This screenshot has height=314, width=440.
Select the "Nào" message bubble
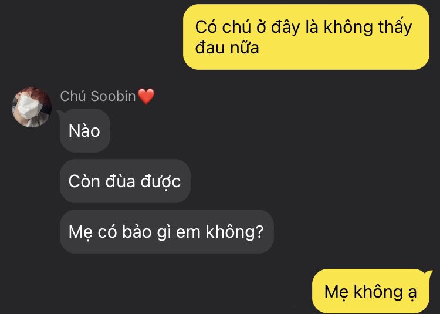(84, 131)
